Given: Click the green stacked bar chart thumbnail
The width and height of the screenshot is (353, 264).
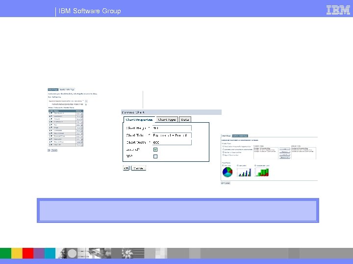Looking at the screenshot, I should (262, 172).
